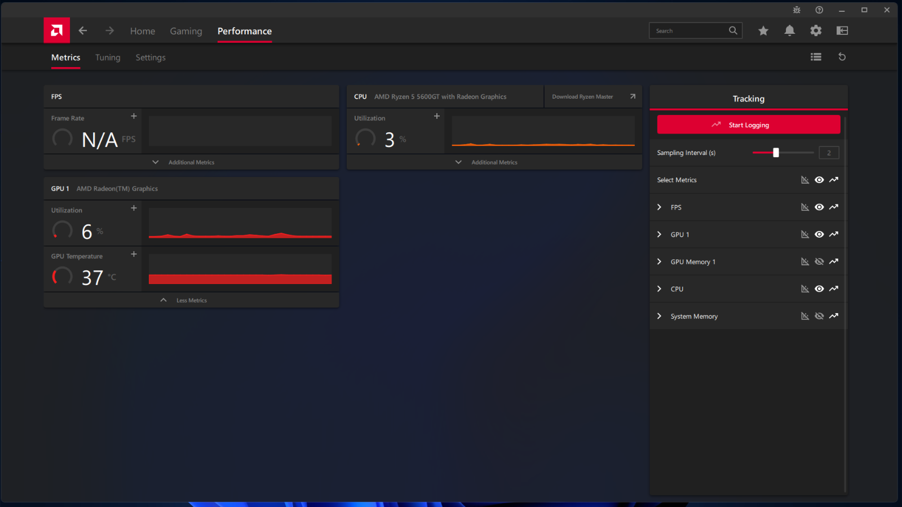Expand the GPU 1 tracking row
Viewport: 902px width, 507px height.
[659, 234]
